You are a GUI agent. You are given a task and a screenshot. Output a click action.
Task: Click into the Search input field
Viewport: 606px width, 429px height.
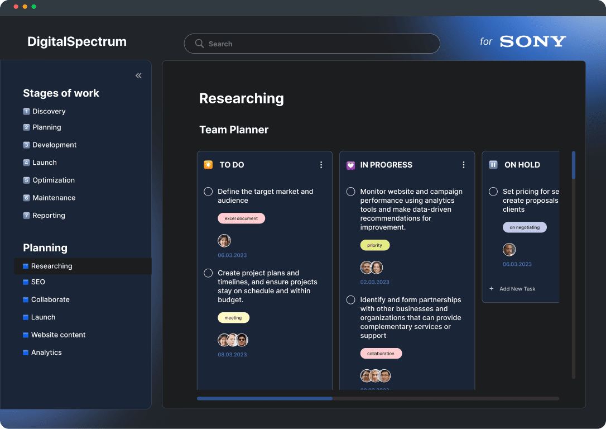coord(318,44)
